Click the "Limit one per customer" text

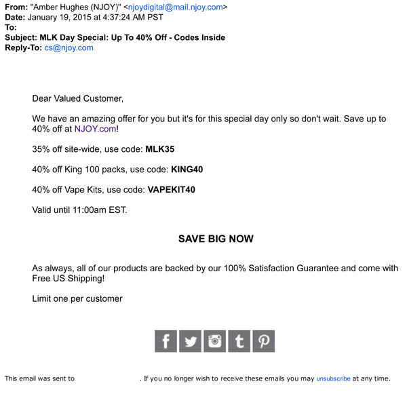tap(77, 298)
